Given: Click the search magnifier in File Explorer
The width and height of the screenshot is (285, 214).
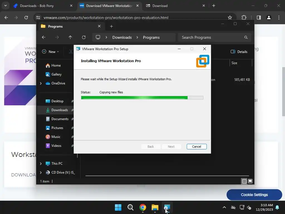Looking at the screenshot, I should 246,37.
